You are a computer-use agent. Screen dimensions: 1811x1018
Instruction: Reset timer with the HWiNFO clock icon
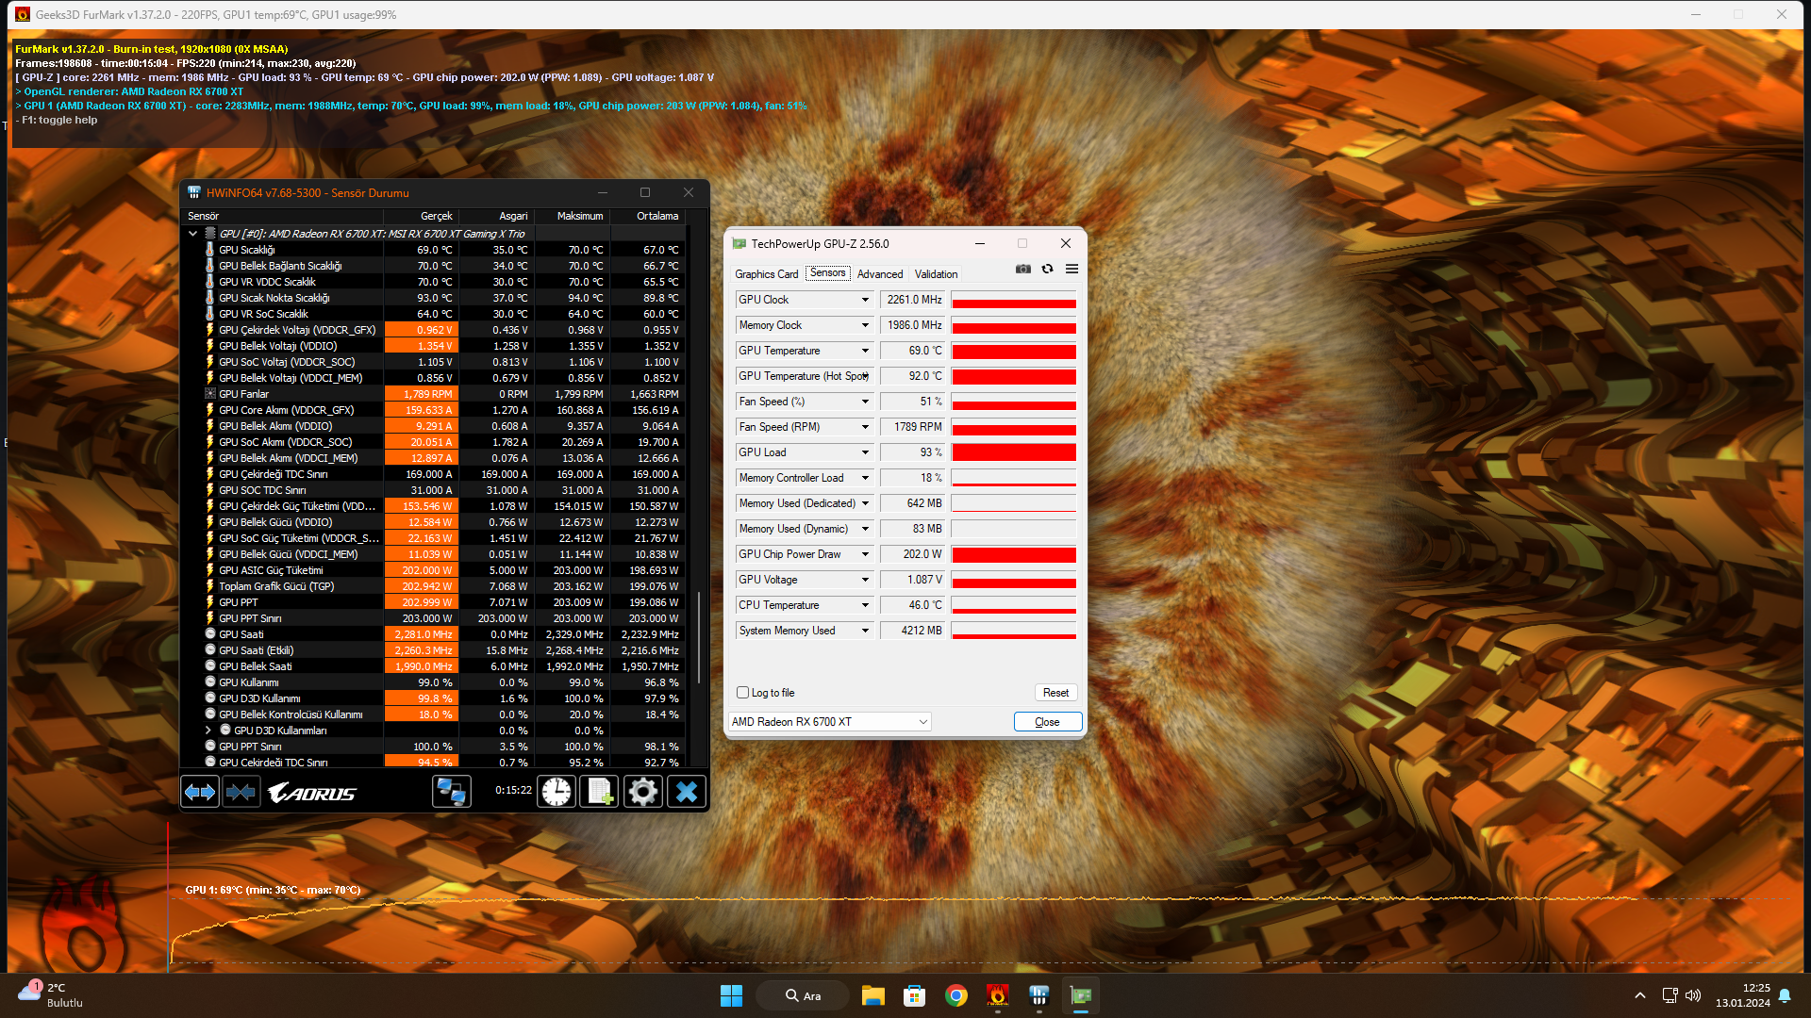(557, 792)
